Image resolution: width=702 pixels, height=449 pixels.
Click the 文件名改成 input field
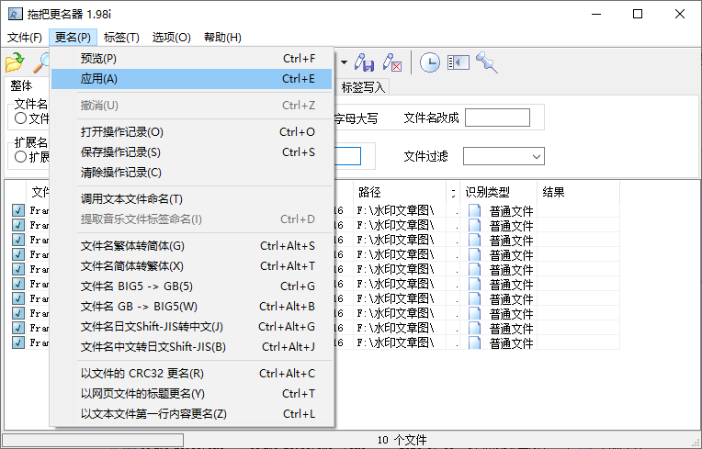click(497, 118)
